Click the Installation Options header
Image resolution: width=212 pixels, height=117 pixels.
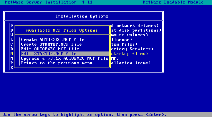tap(82, 16)
